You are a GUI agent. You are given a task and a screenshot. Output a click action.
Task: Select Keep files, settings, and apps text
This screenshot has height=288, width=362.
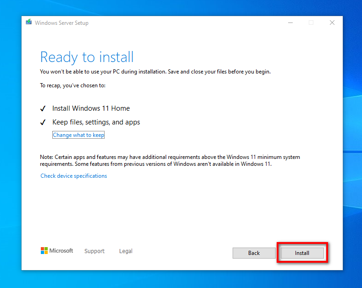[x=96, y=122]
